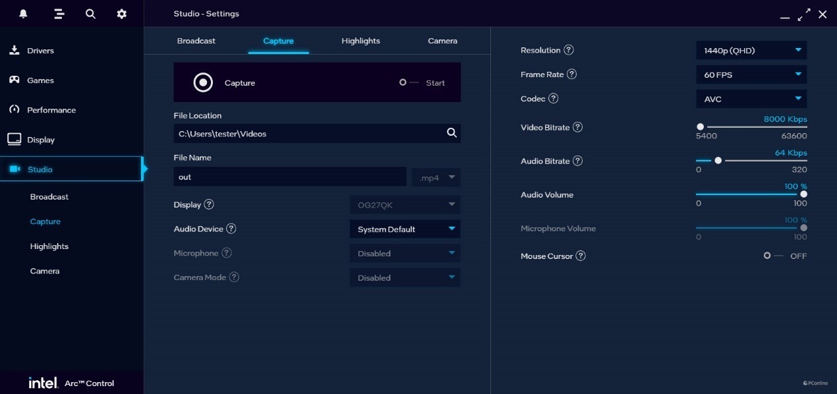Enable the Mouse Cursor toggle
The width and height of the screenshot is (837, 394).
pos(772,256)
